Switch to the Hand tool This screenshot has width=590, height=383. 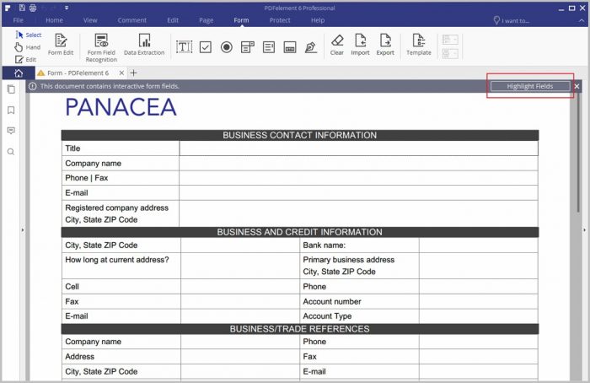pyautogui.click(x=28, y=47)
